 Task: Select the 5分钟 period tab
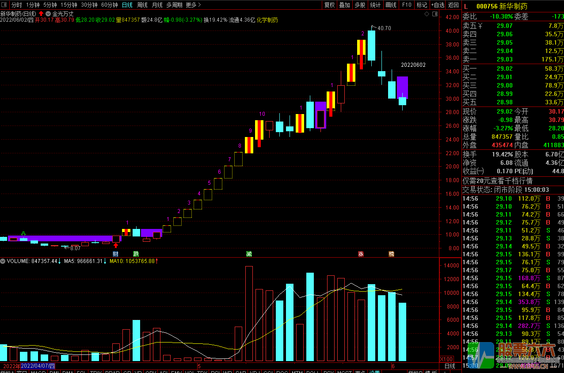click(50, 5)
